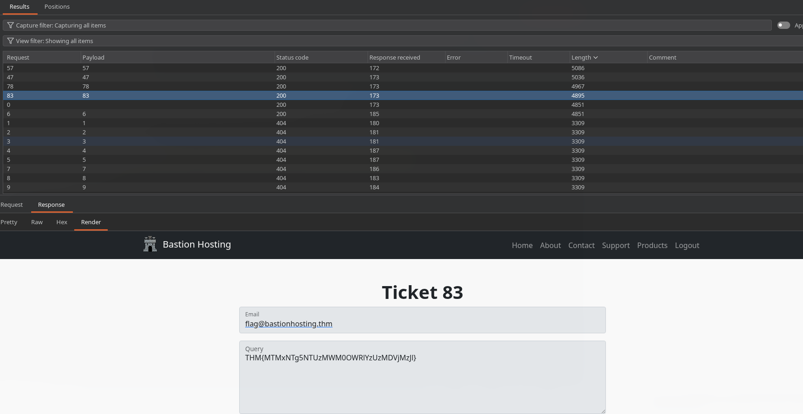Click inside the Query text area
This screenshot has height=414, width=803.
coord(422,377)
